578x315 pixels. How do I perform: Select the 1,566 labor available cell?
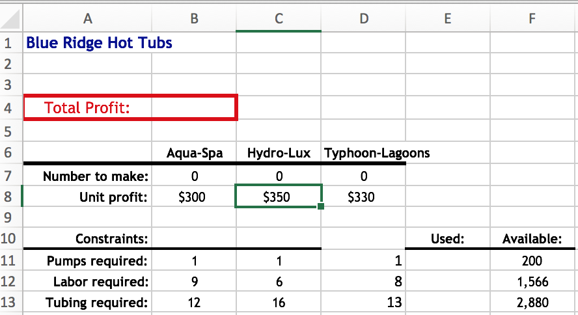pyautogui.click(x=532, y=282)
